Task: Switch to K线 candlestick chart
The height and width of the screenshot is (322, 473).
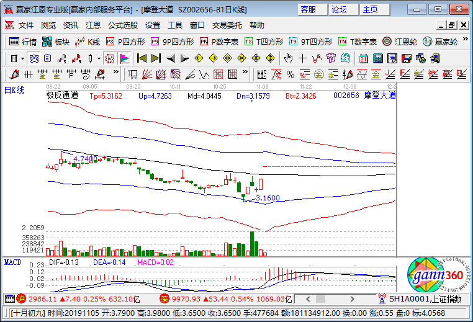Action: [x=88, y=42]
